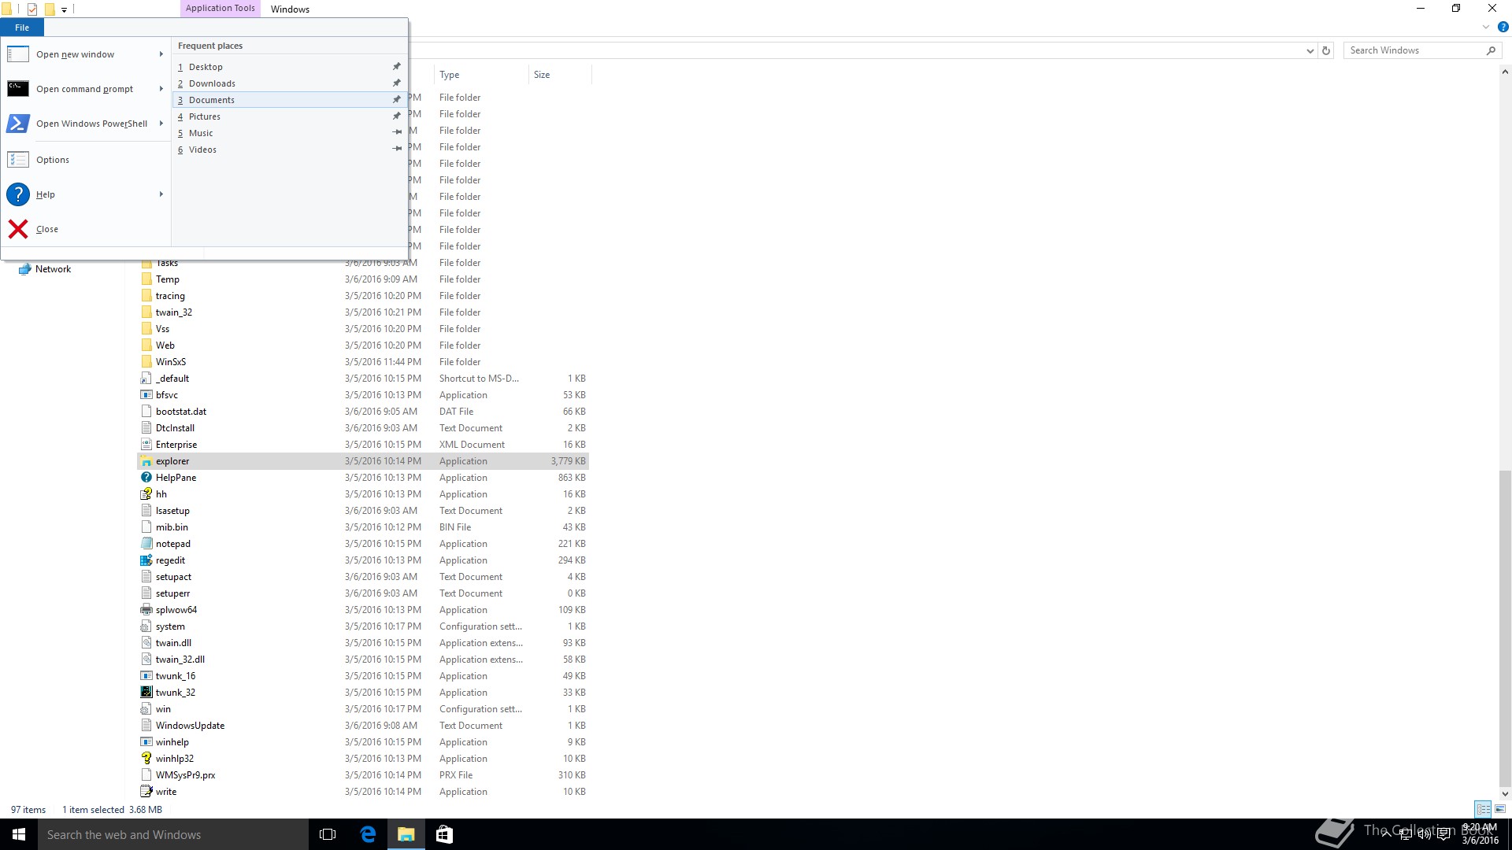Unpin Desktop from frequent places
Image resolution: width=1512 pixels, height=850 pixels.
[x=397, y=67]
